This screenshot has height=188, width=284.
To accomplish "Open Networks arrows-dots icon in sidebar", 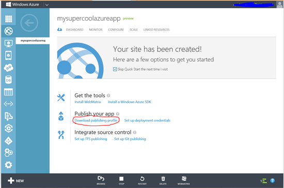I will click(8, 104).
